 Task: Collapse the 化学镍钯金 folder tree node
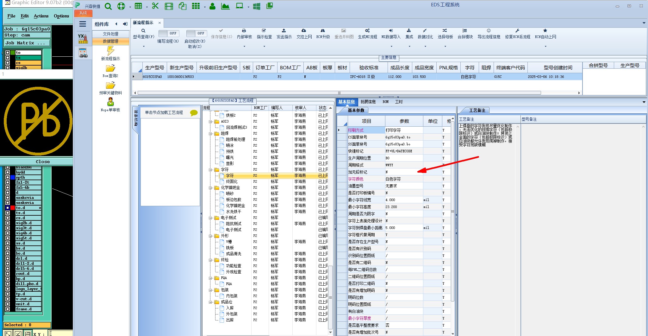click(x=211, y=188)
